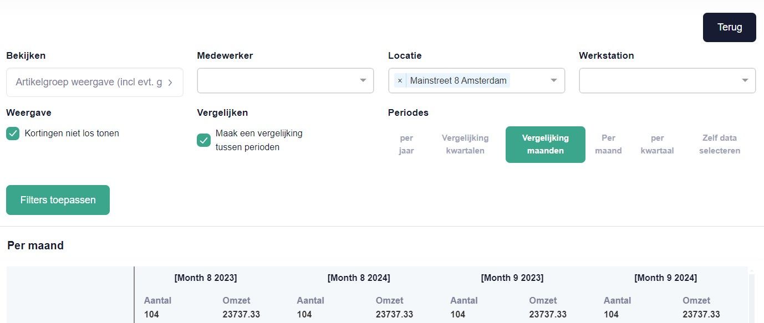Switch to 'per kwartaal' view
This screenshot has height=323, width=764.
658,144
